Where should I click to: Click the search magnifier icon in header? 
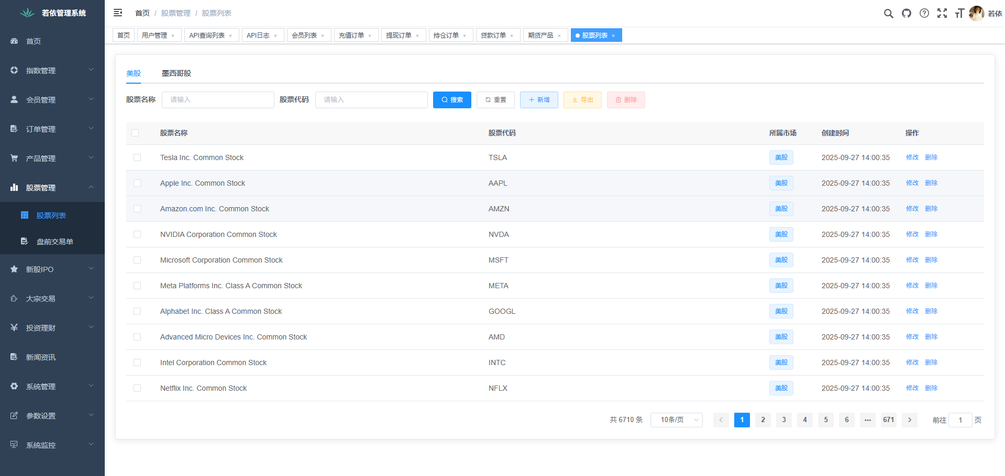(x=888, y=14)
